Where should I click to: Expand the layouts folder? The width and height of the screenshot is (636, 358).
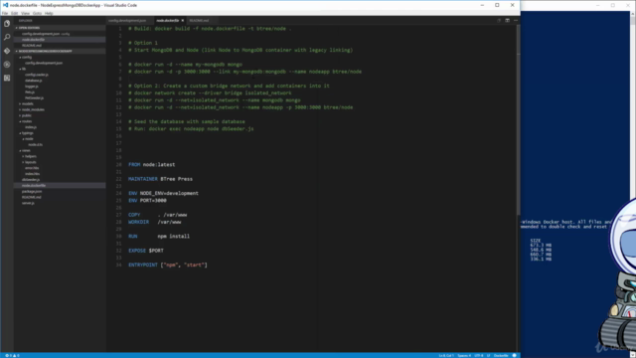click(31, 162)
